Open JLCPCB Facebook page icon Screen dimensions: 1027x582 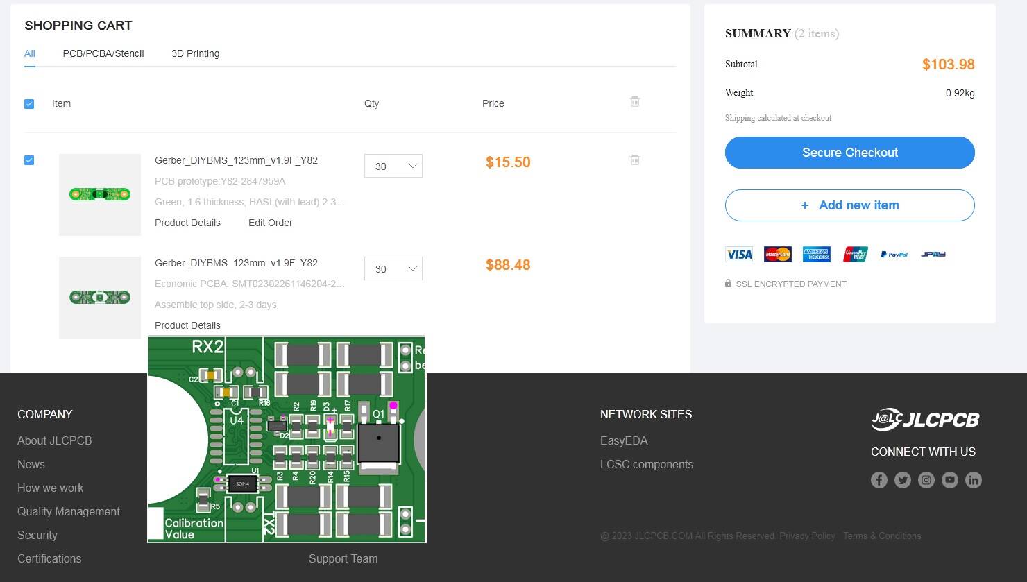tap(879, 480)
